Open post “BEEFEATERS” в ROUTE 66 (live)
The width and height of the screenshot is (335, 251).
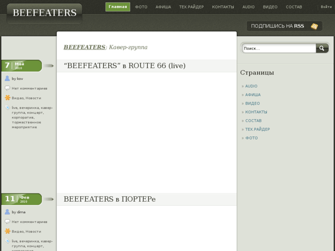coord(124,66)
